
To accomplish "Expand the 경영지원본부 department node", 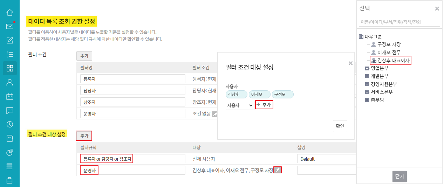I will pyautogui.click(x=367, y=84).
